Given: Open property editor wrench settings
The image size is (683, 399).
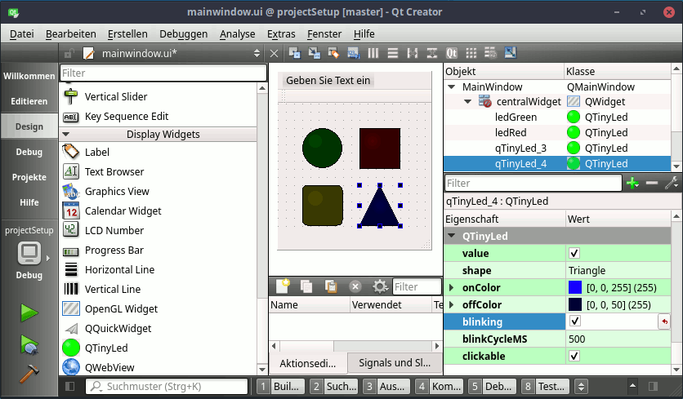Looking at the screenshot, I should (672, 184).
